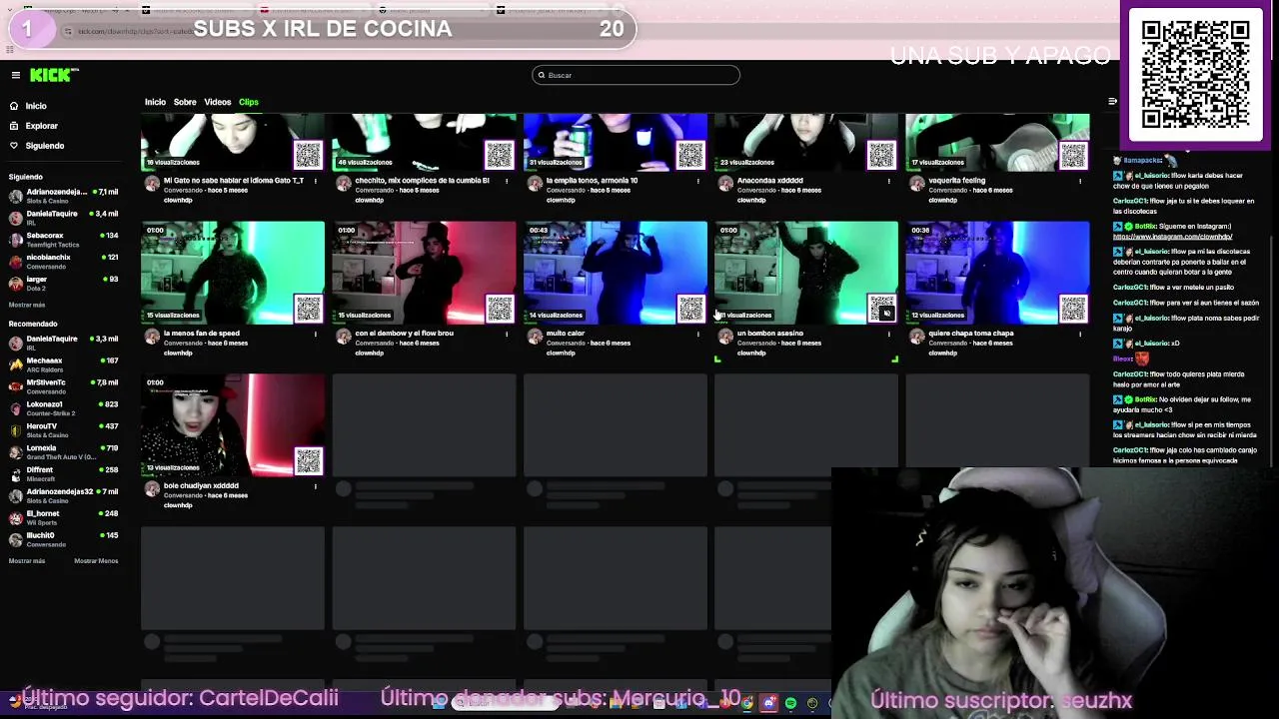Click BotRix username in follow reminder message

pos(1146,399)
